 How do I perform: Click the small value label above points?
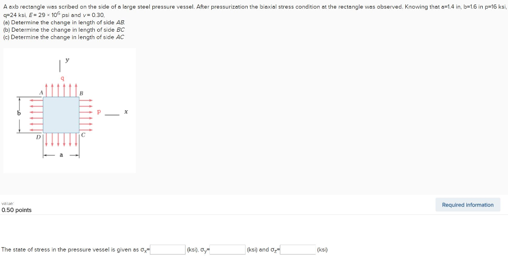click(7, 203)
